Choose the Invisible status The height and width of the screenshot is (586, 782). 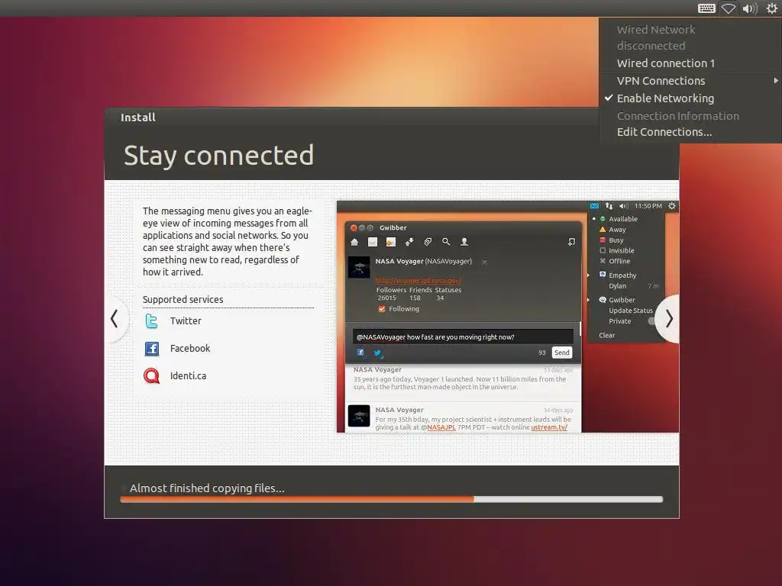pos(622,250)
